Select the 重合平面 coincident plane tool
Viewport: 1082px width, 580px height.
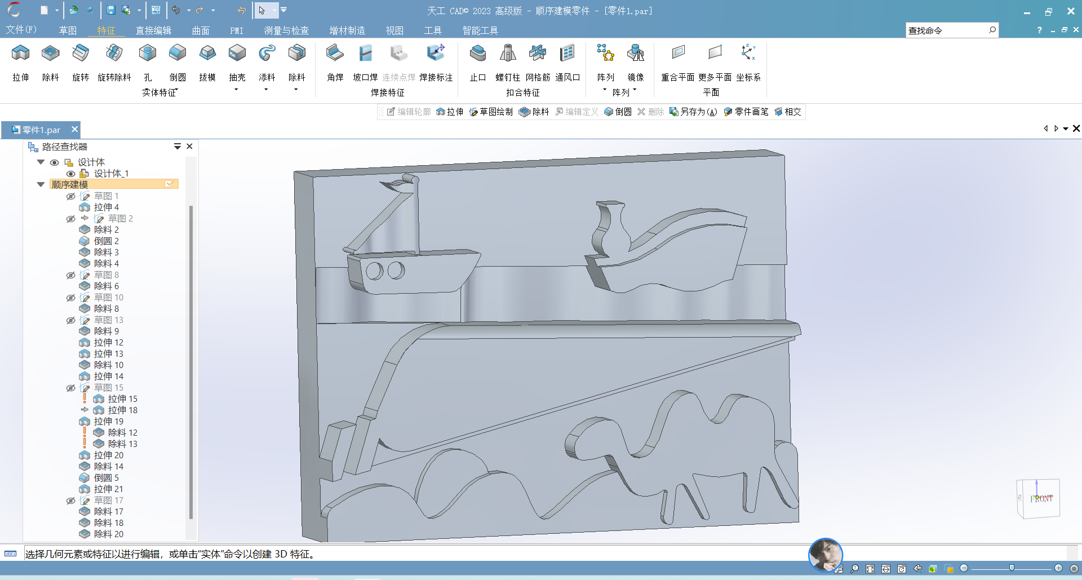(x=678, y=62)
